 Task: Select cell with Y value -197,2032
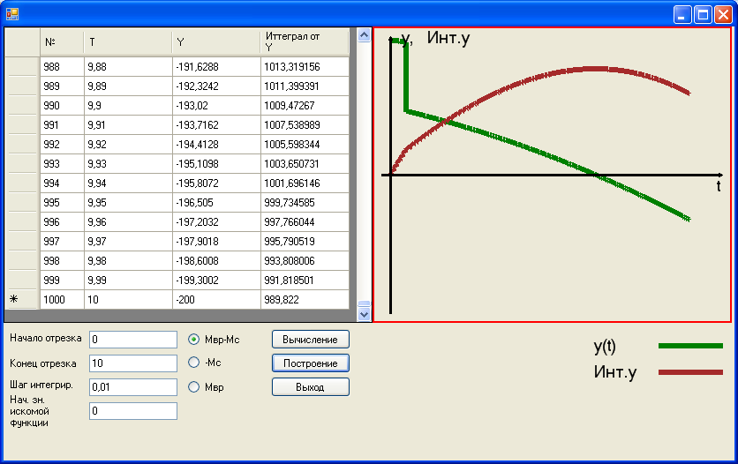click(x=216, y=222)
